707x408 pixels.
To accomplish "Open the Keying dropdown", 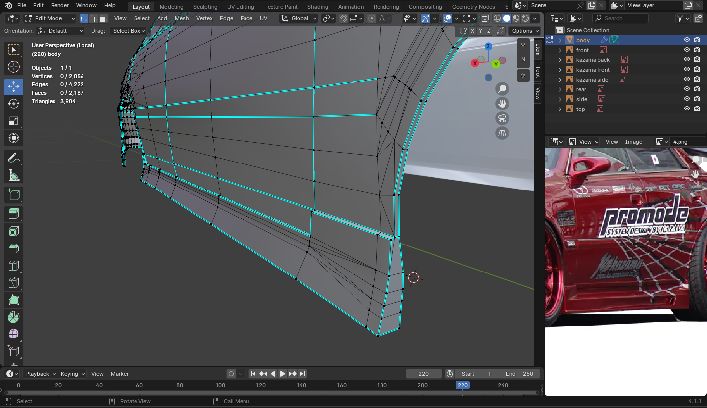I will 73,374.
